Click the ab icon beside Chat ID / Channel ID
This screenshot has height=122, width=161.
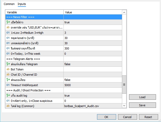(8, 75)
